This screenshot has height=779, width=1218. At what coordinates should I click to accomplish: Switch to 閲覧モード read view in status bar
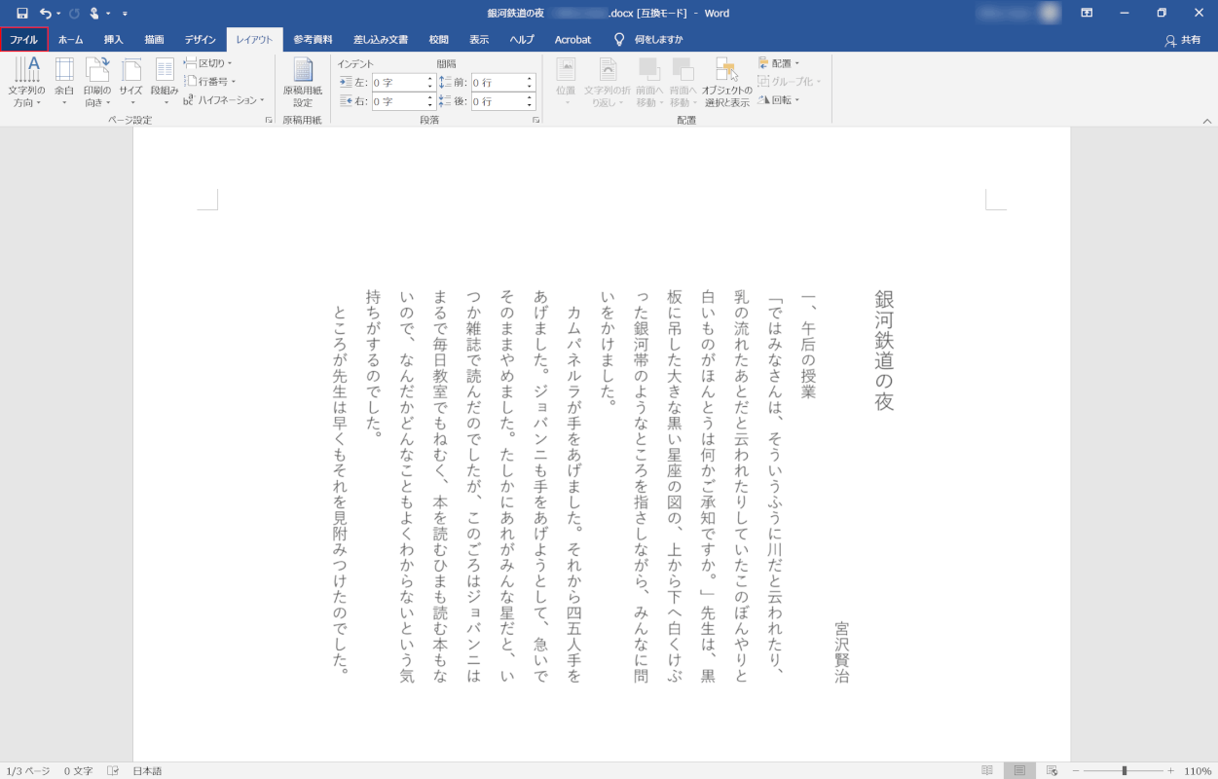987,770
